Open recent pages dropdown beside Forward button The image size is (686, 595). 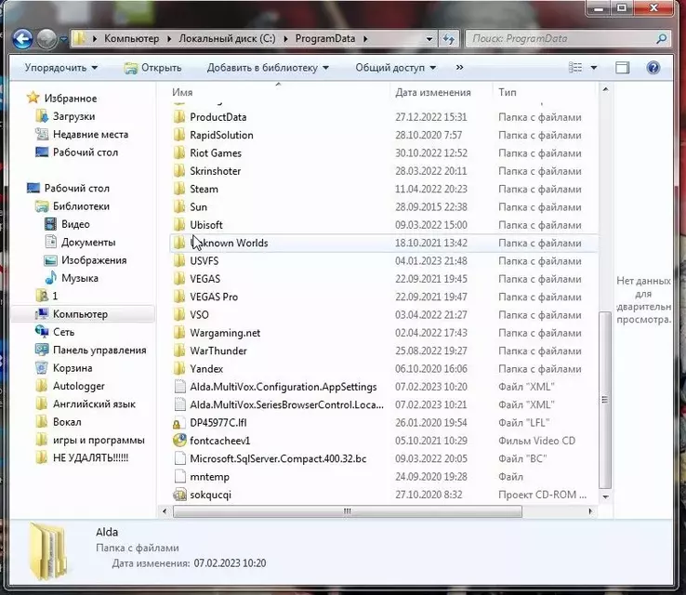pyautogui.click(x=63, y=39)
